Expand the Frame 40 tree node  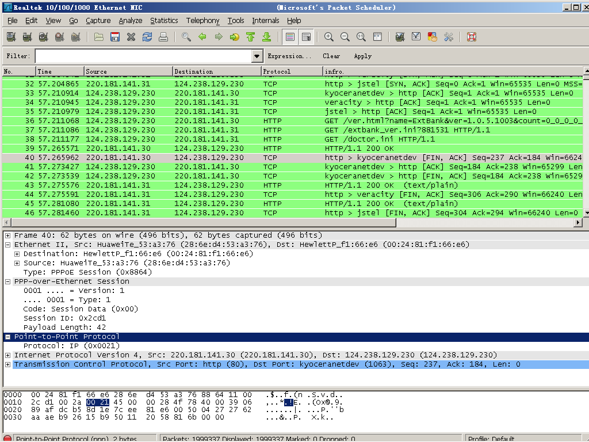(7, 235)
